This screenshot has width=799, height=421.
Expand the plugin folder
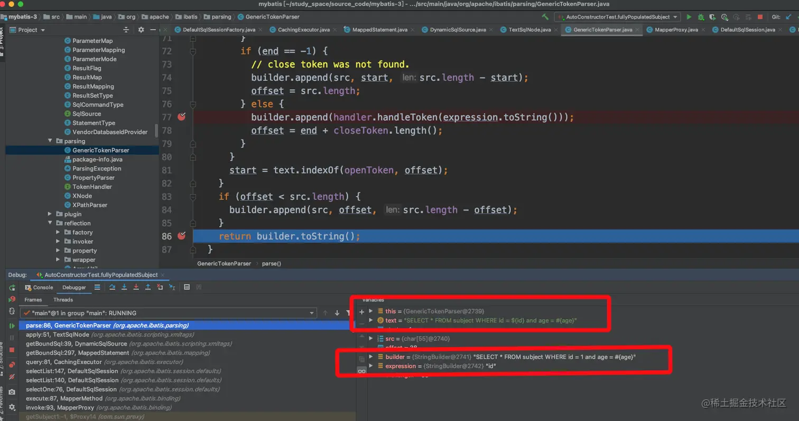tap(51, 214)
